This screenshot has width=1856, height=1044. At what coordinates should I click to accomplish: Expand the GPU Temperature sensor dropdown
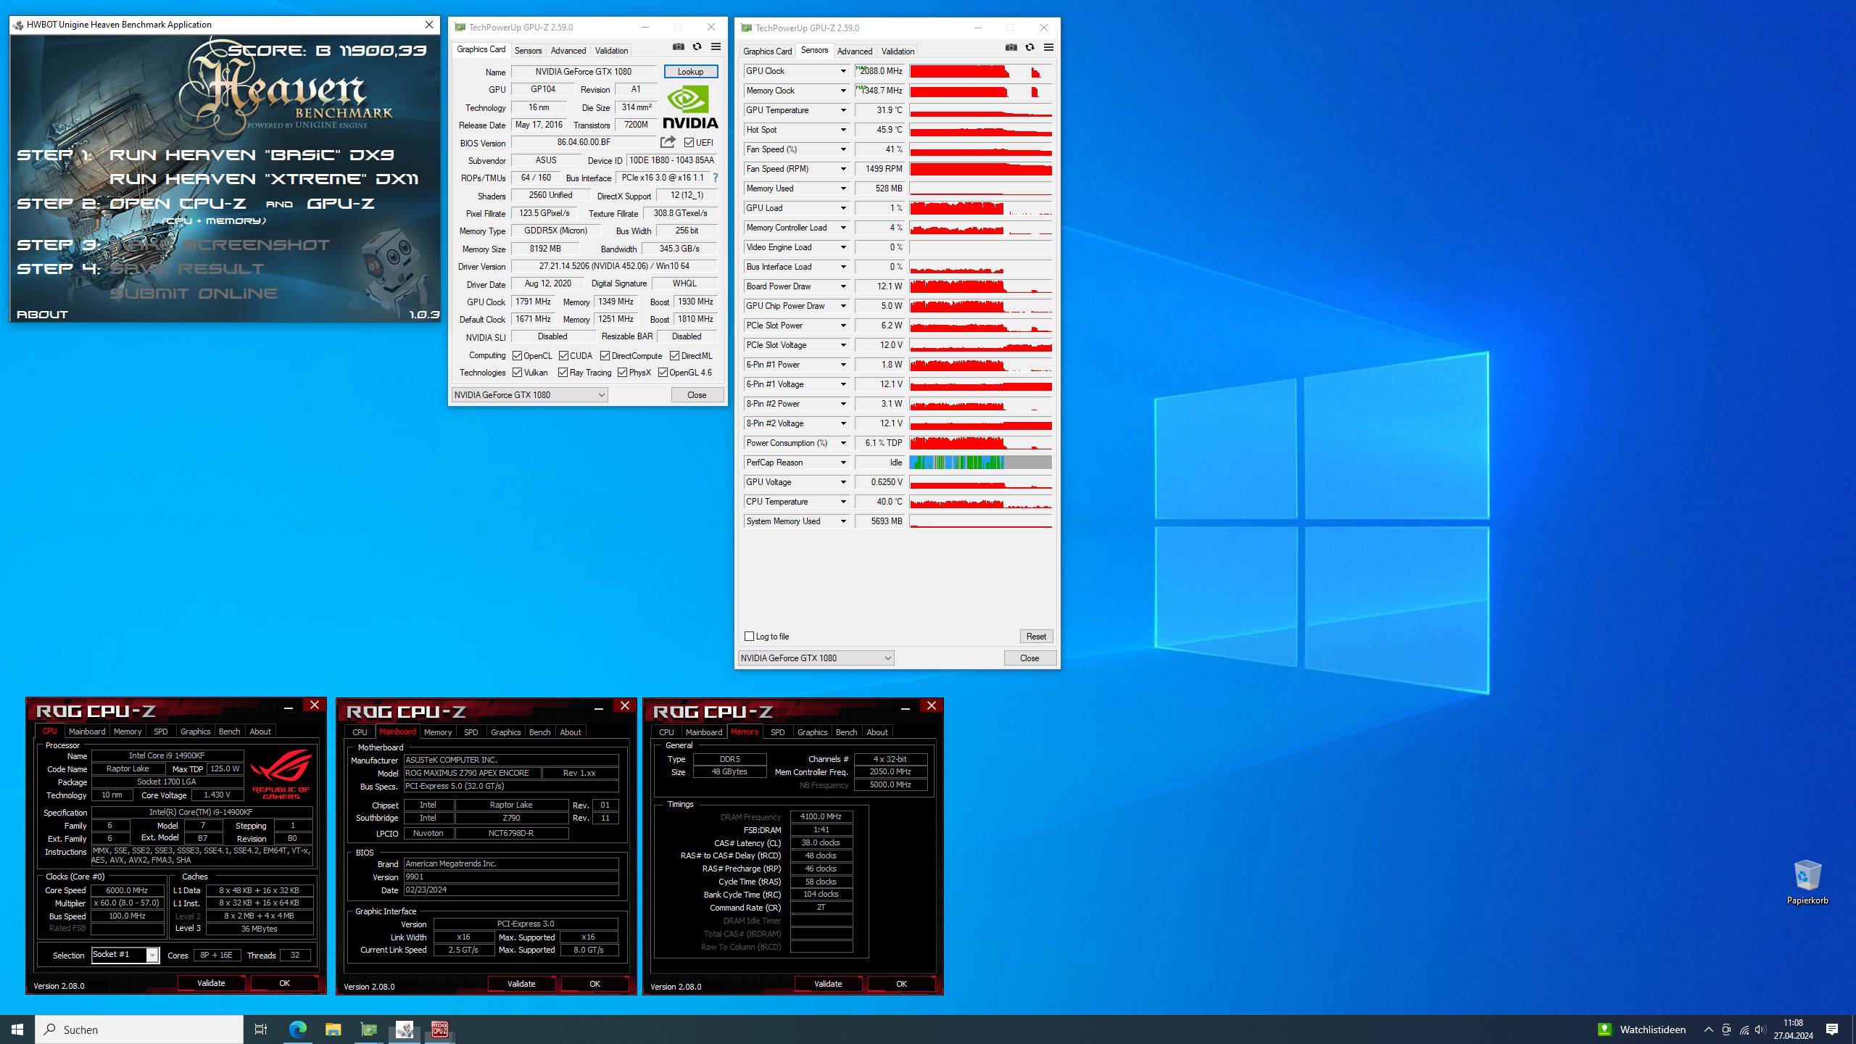[843, 110]
